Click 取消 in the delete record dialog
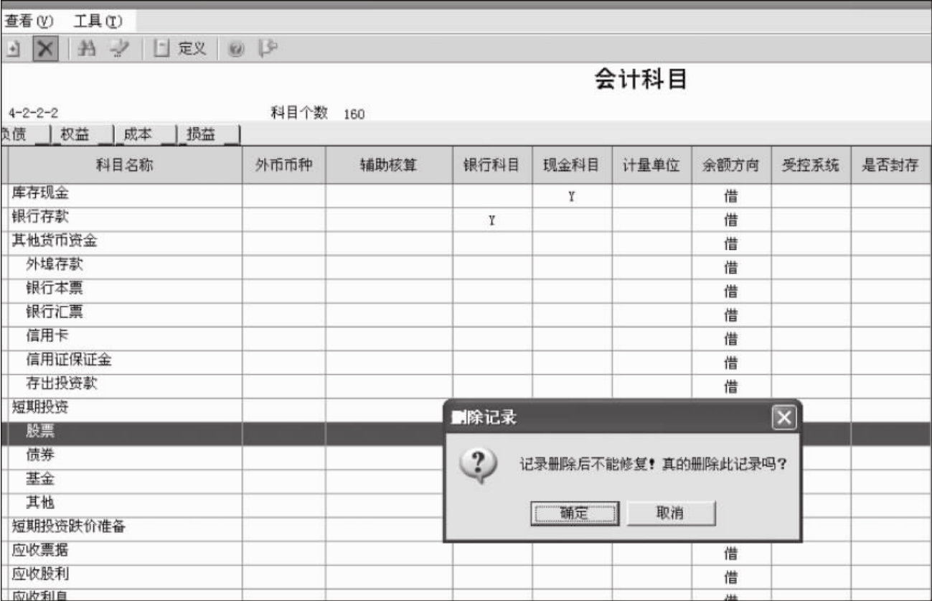The width and height of the screenshot is (932, 601). point(670,513)
